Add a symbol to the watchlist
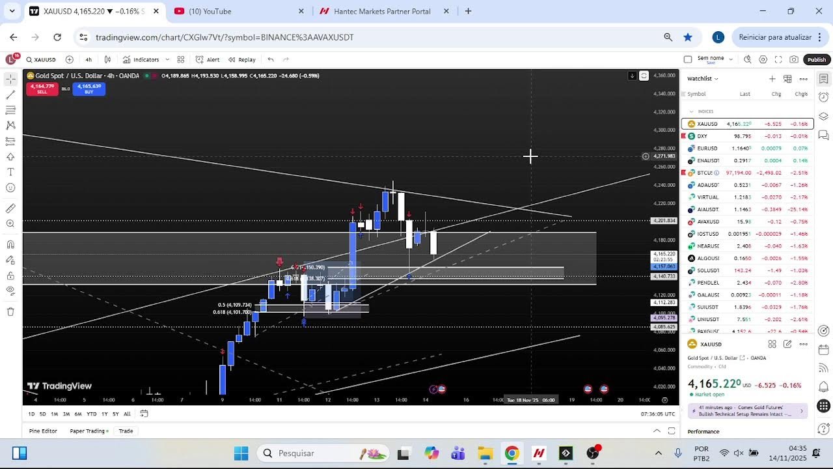Viewport: 833px width, 469px height. coord(772,79)
